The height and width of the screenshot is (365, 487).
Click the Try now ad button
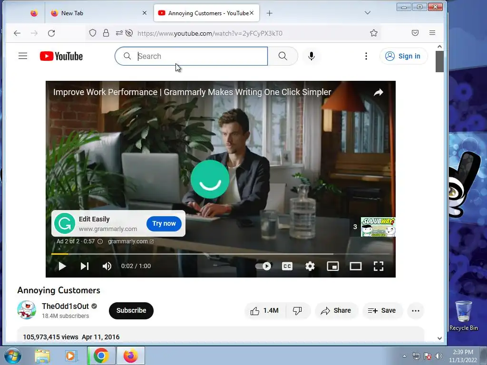[x=164, y=223]
